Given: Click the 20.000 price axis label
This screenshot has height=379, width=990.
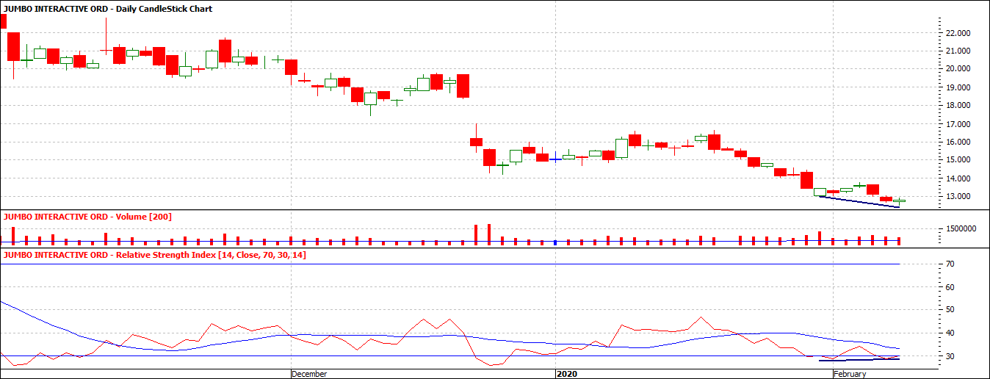Looking at the screenshot, I should (x=960, y=69).
